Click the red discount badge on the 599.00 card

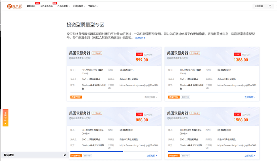click(139, 55)
